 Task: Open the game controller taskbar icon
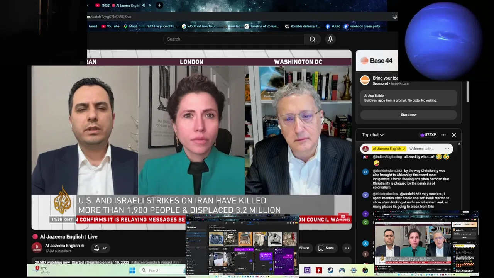tap(342, 270)
